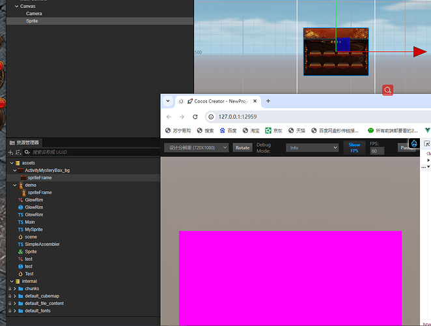This screenshot has height=326, width=431.
Task: Collapse the ActivityMysteryBox_bg image asset
Action: pos(14,170)
